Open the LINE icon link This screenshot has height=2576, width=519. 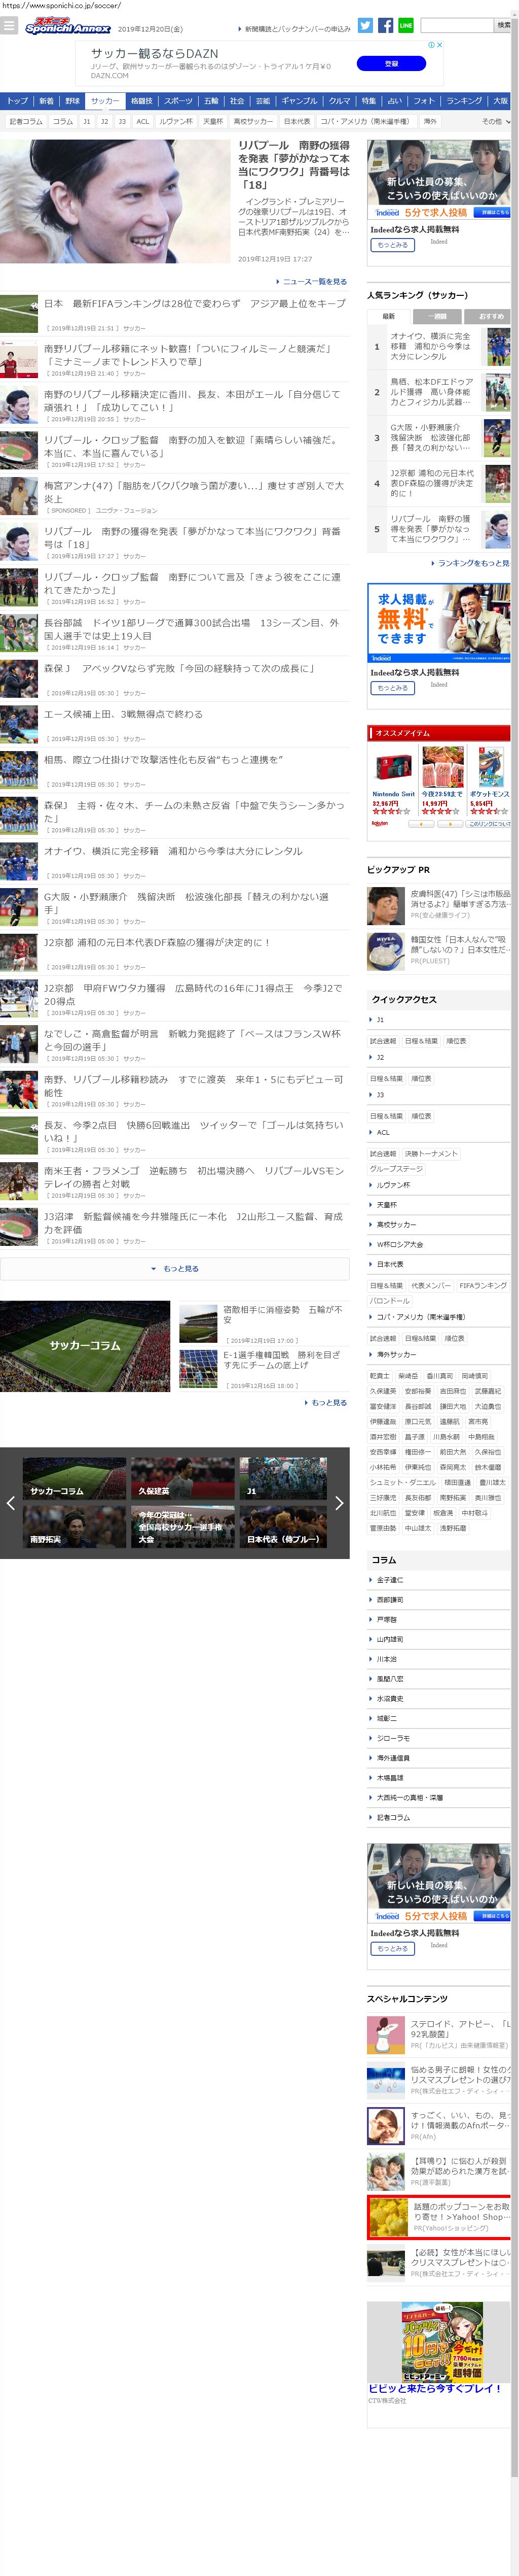(x=405, y=25)
